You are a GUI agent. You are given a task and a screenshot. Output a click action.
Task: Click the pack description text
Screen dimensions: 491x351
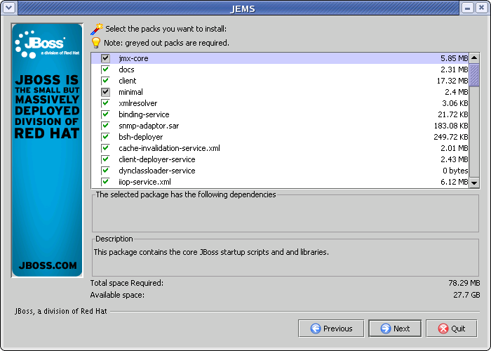[211, 252]
